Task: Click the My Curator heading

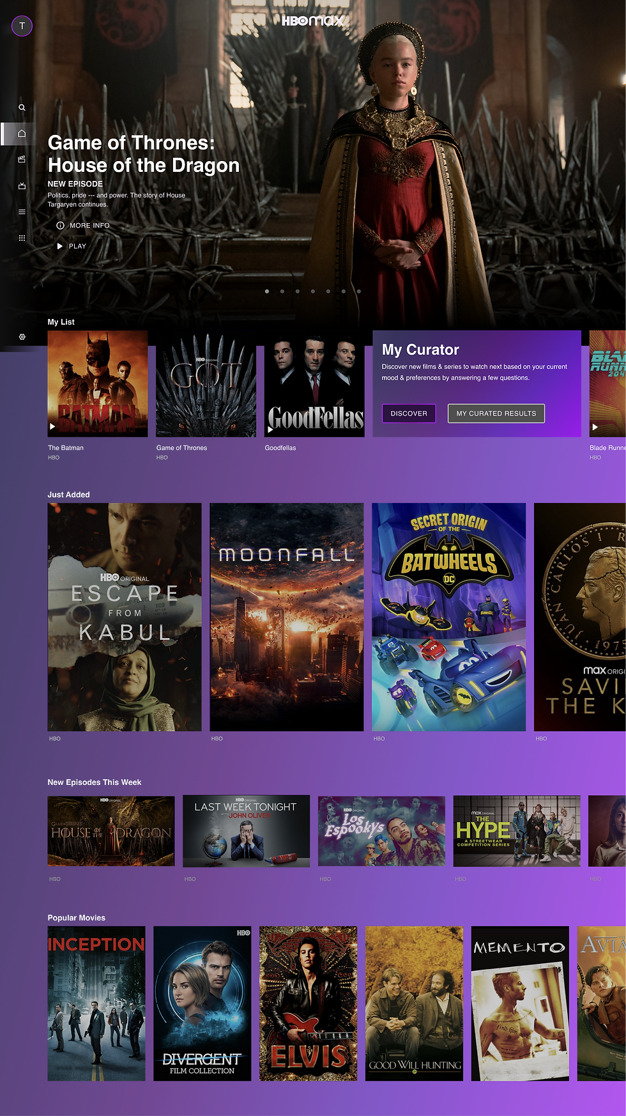Action: click(x=420, y=350)
